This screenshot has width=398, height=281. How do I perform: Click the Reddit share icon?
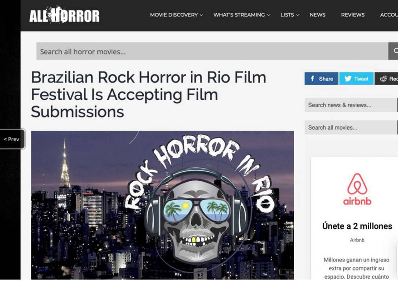tap(383, 79)
